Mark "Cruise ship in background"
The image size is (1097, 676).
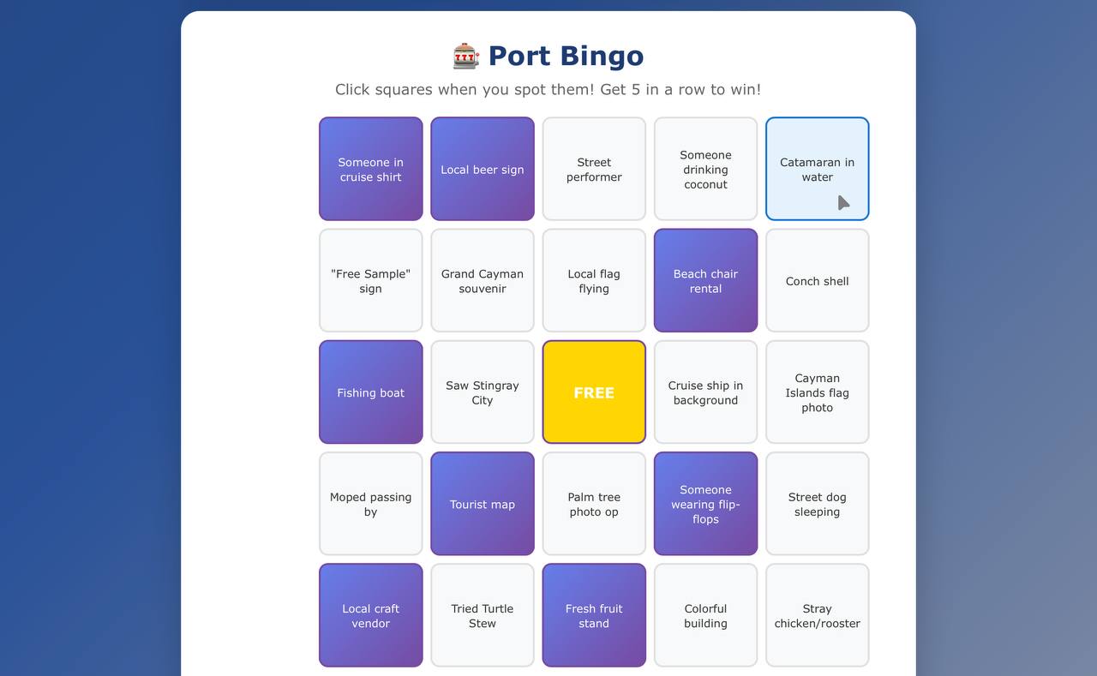[704, 392]
